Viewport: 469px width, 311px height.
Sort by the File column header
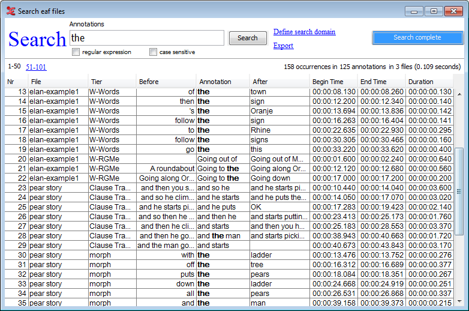point(58,82)
